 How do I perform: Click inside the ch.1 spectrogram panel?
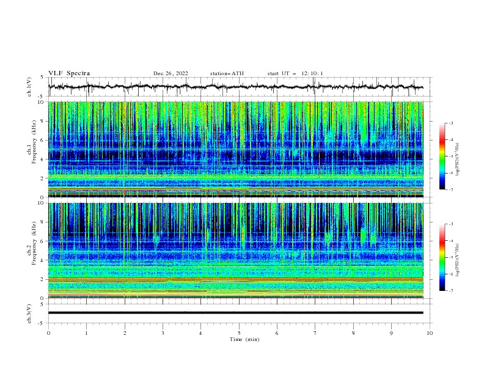click(x=235, y=149)
